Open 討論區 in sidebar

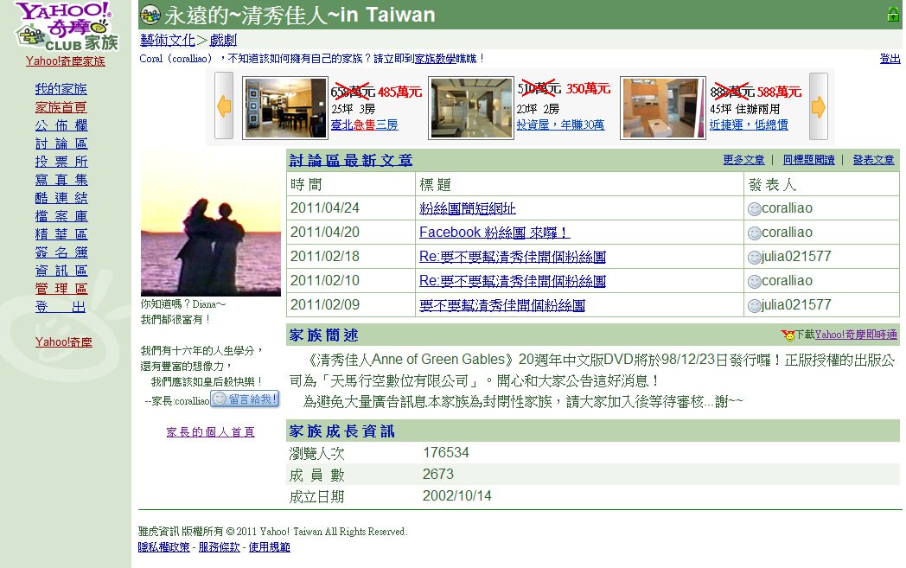(61, 144)
